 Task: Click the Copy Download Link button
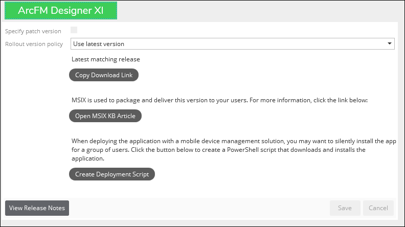click(104, 75)
